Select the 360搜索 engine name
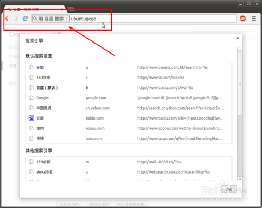The image size is (262, 208). pos(43,78)
